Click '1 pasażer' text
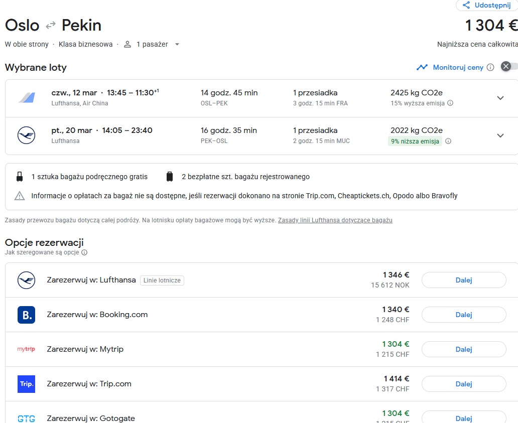The height and width of the screenshot is (423, 518). point(152,44)
